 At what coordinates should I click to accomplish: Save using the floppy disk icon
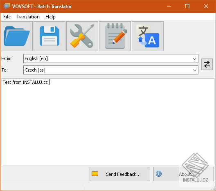click(x=49, y=36)
